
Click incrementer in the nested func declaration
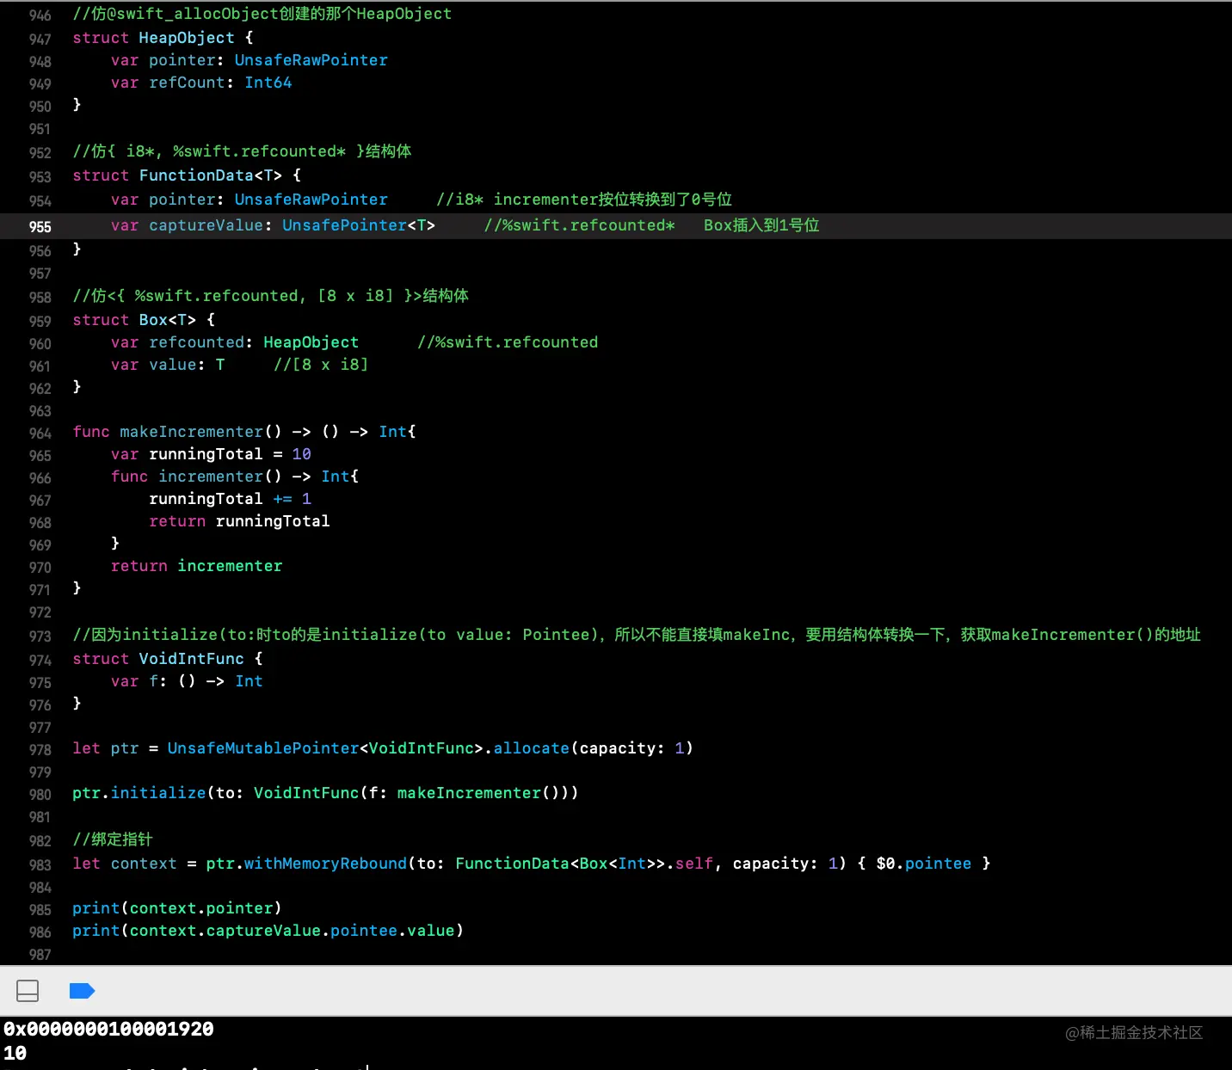coord(211,477)
